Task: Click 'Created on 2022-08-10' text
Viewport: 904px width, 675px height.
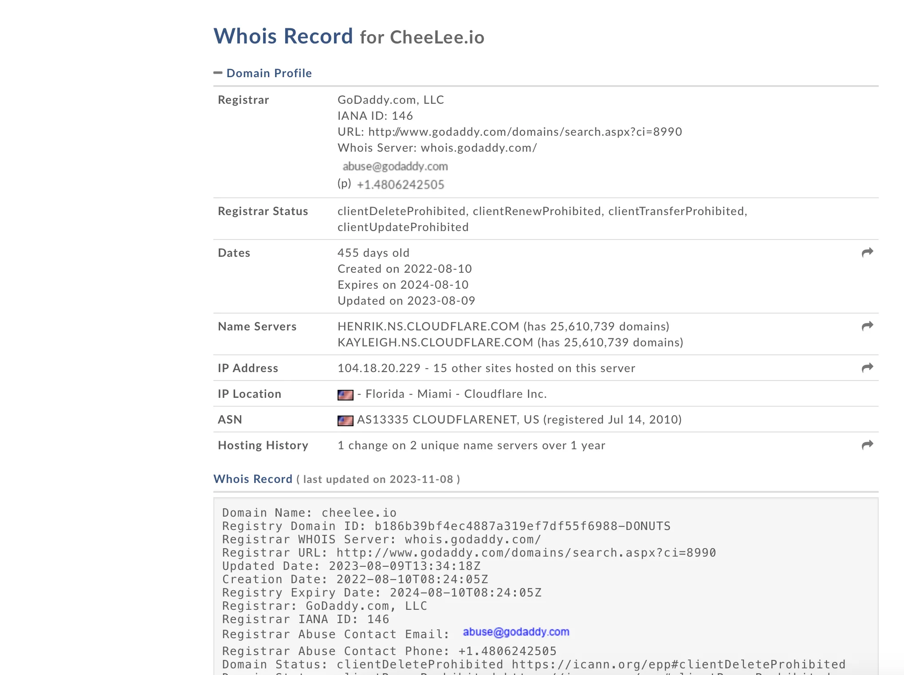Action: pyautogui.click(x=405, y=269)
